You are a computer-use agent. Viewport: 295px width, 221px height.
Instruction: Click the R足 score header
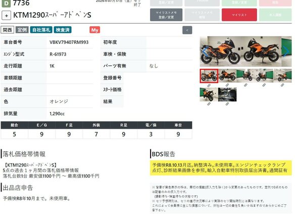click(x=124, y=125)
